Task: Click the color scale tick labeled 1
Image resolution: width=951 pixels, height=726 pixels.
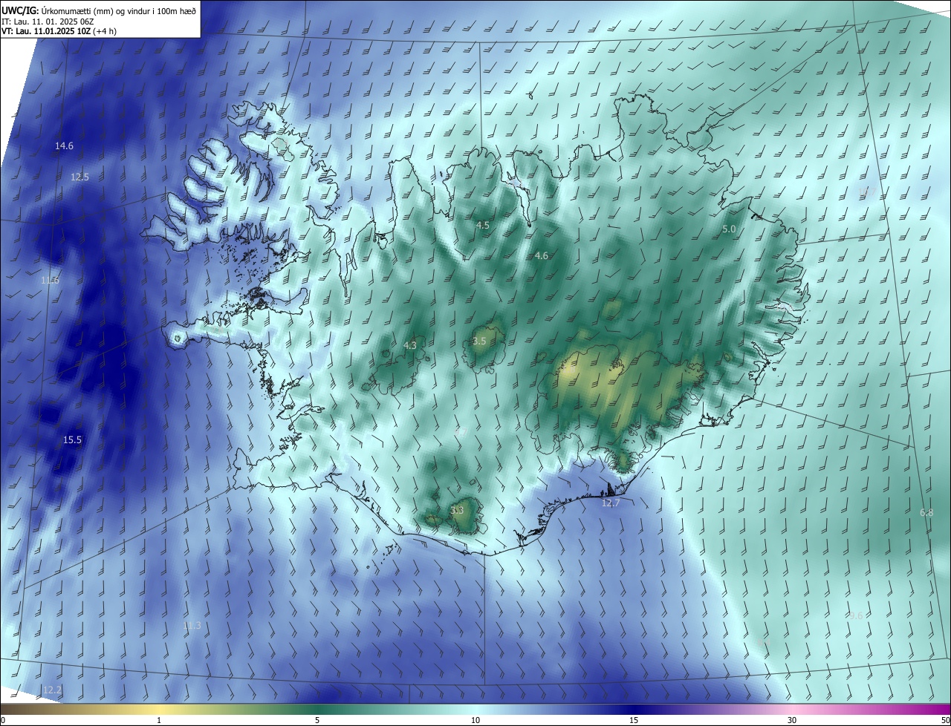Action: (159, 720)
